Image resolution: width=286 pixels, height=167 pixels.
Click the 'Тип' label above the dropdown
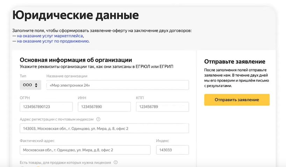(x=23, y=76)
